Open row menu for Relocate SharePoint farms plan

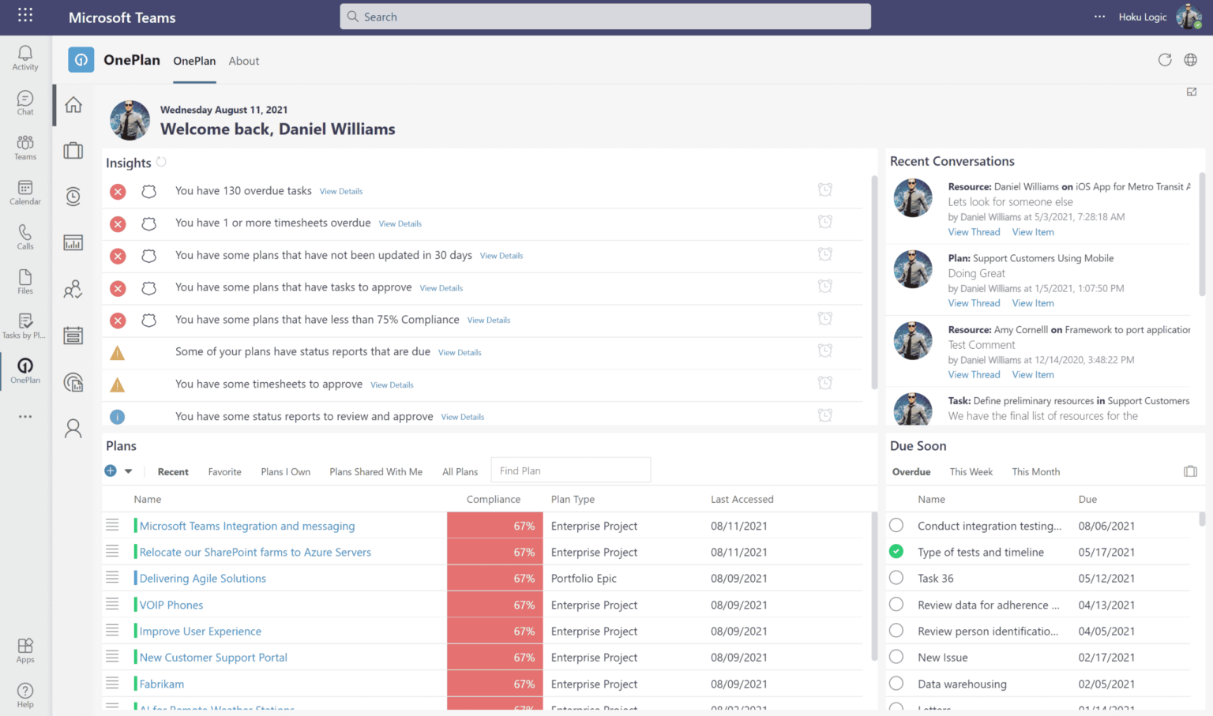click(112, 551)
